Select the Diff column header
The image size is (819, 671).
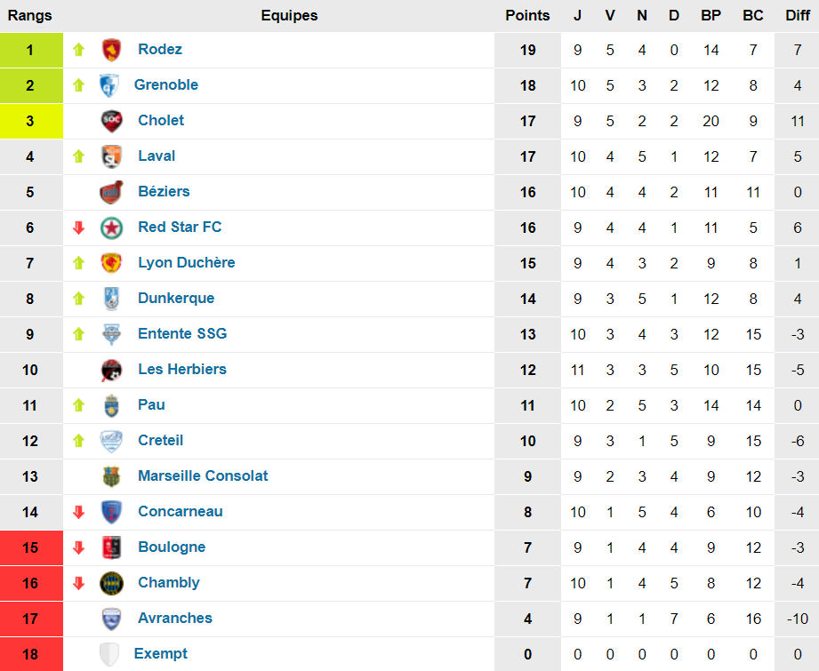pos(797,15)
